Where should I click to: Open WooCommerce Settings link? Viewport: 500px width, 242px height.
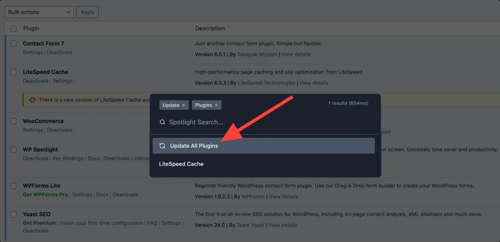[32, 130]
